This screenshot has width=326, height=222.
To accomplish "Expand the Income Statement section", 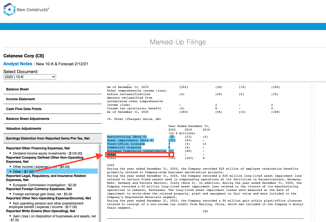I will pyautogui.click(x=53, y=99).
